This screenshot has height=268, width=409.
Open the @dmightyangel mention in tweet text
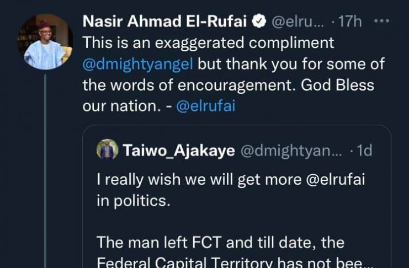click(x=138, y=64)
